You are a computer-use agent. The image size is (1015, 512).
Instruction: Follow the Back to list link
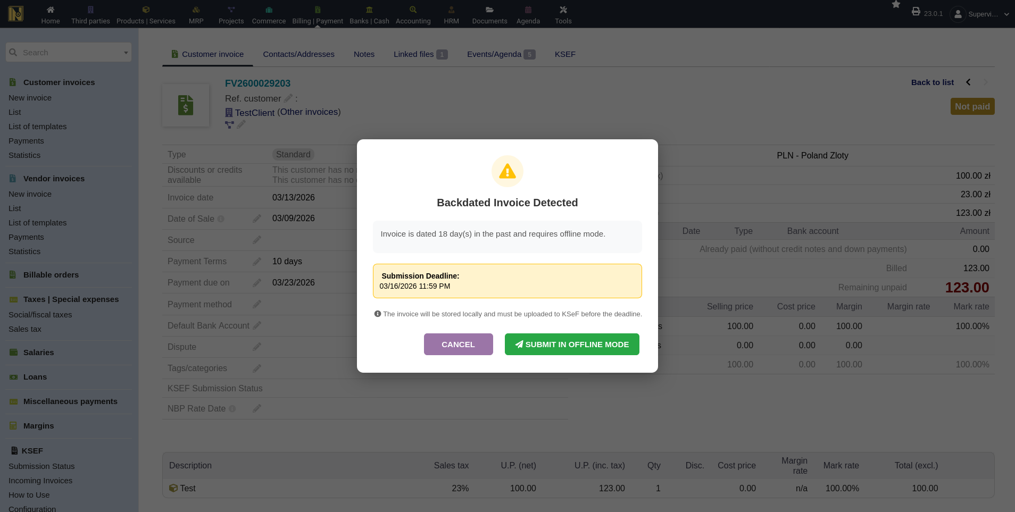click(932, 82)
